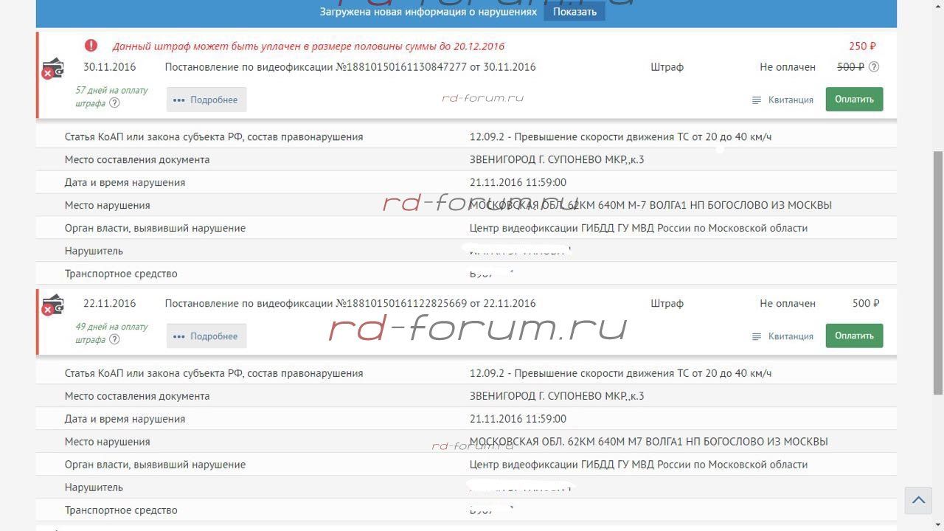Screen dimensions: 944x531
Task: Click unpaid wallet icon for 30.11.2016 fine
Action: point(52,69)
